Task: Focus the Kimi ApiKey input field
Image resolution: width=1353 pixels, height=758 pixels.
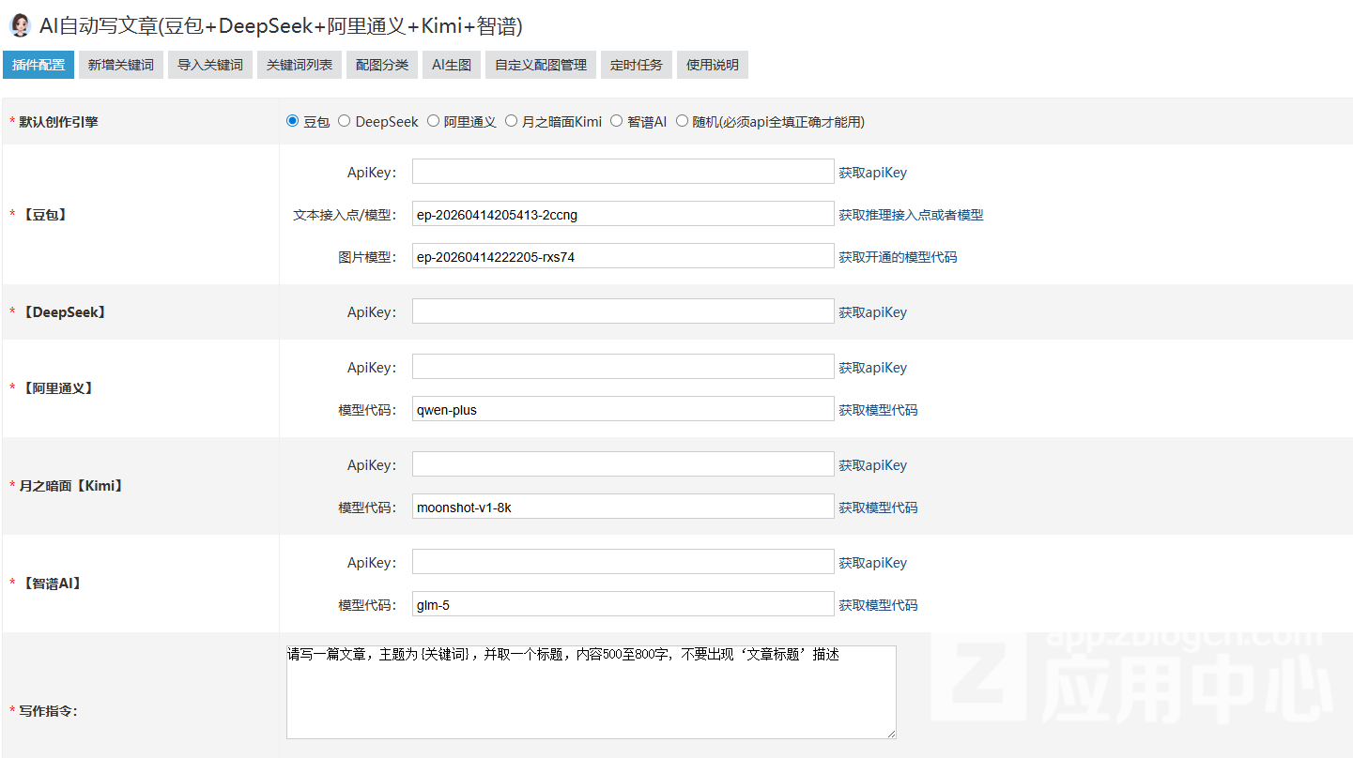Action: click(x=623, y=464)
